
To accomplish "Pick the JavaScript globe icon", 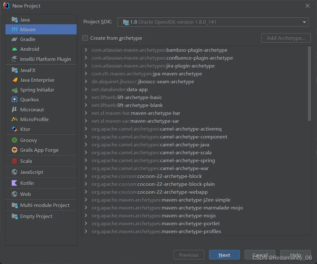I will (15, 172).
